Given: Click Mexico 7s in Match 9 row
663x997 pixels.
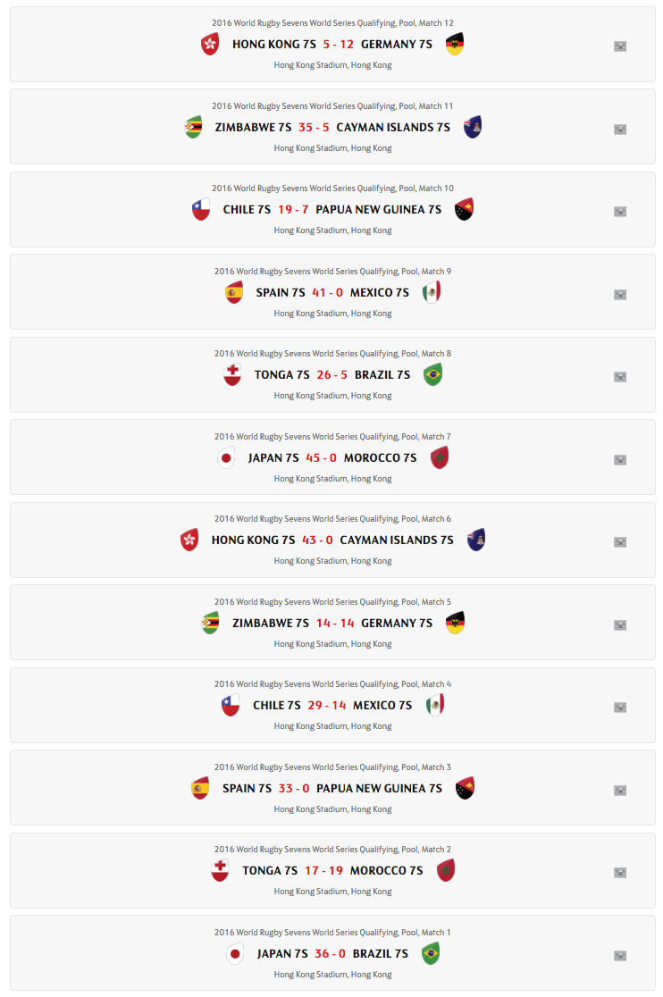Looking at the screenshot, I should [x=380, y=292].
